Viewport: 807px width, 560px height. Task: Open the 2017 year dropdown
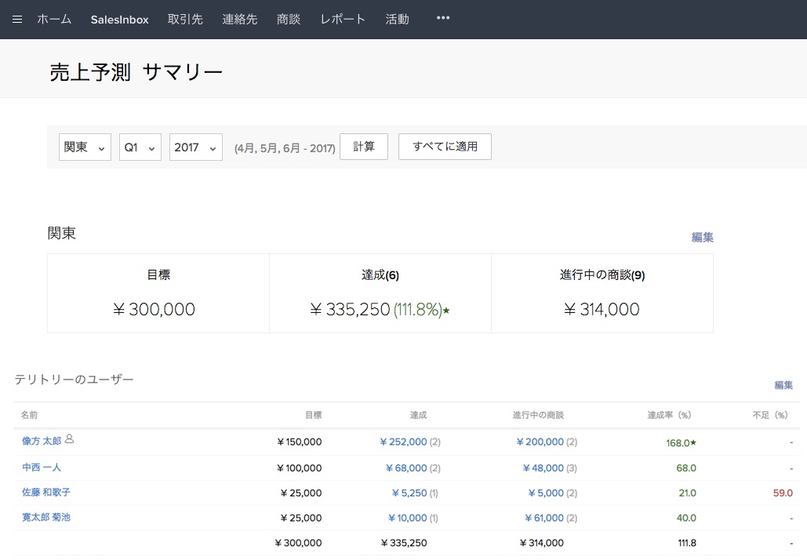coord(195,147)
